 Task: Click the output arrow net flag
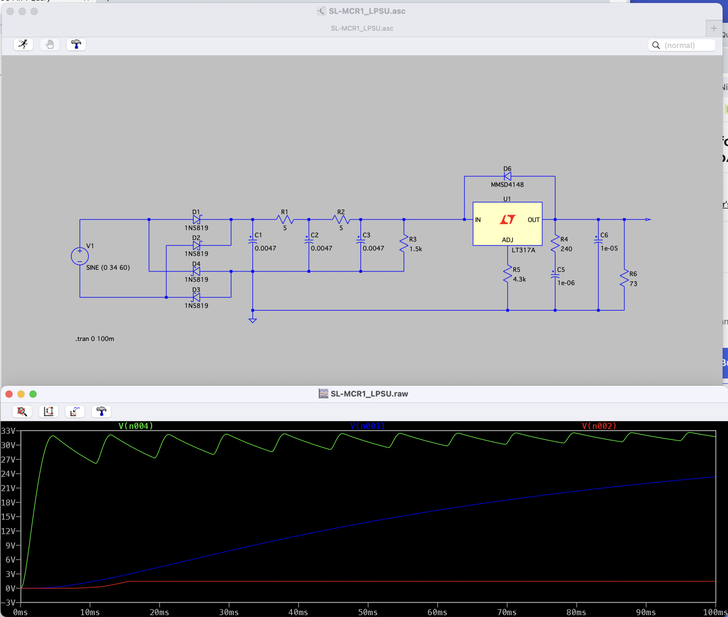click(x=648, y=220)
